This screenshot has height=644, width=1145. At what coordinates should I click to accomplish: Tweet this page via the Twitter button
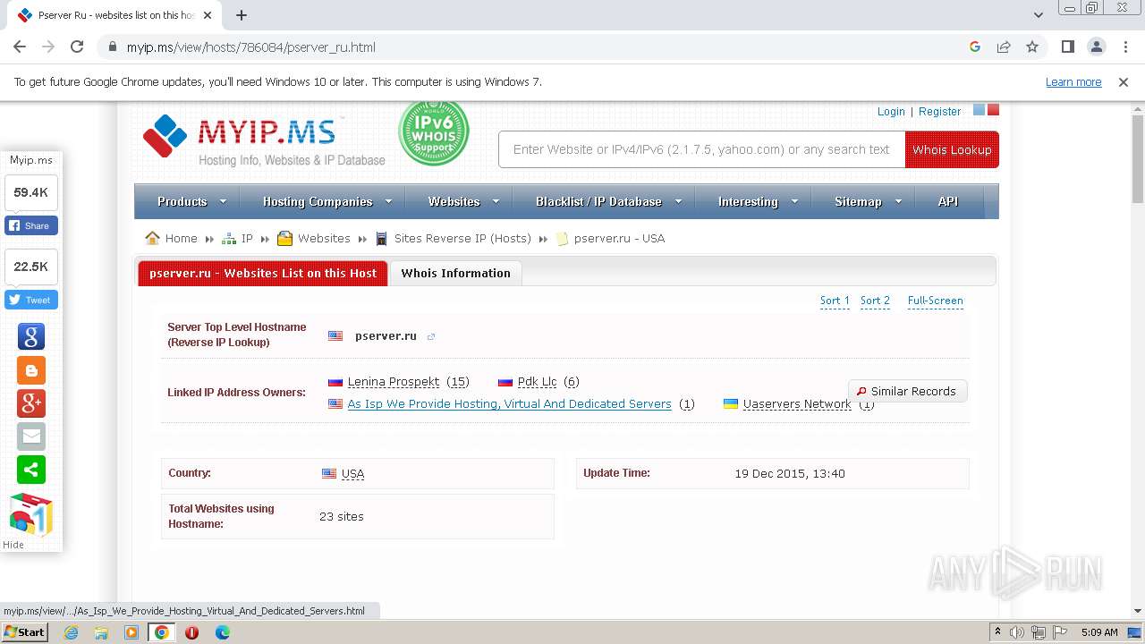tap(31, 300)
